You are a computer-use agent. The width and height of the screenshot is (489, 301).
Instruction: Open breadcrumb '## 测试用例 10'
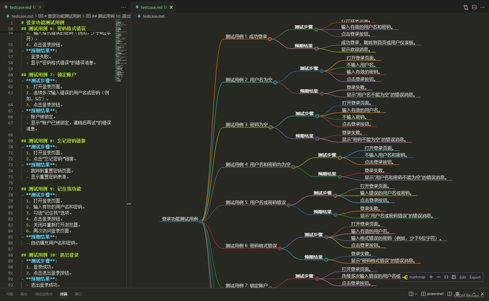click(x=109, y=16)
